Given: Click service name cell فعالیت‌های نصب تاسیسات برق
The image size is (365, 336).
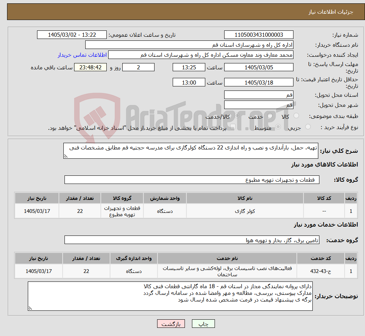Looking at the screenshot, I should (x=227, y=271).
